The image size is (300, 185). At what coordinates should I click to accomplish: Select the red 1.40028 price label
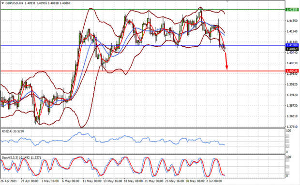click(x=292, y=71)
